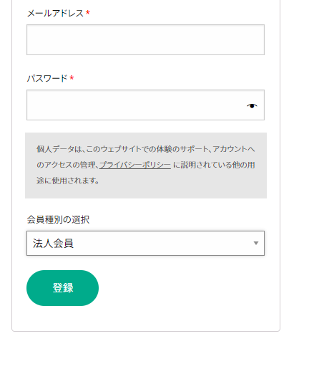The width and height of the screenshot is (309, 369).
Task: Click the メールアドレス input field
Action: (x=145, y=39)
